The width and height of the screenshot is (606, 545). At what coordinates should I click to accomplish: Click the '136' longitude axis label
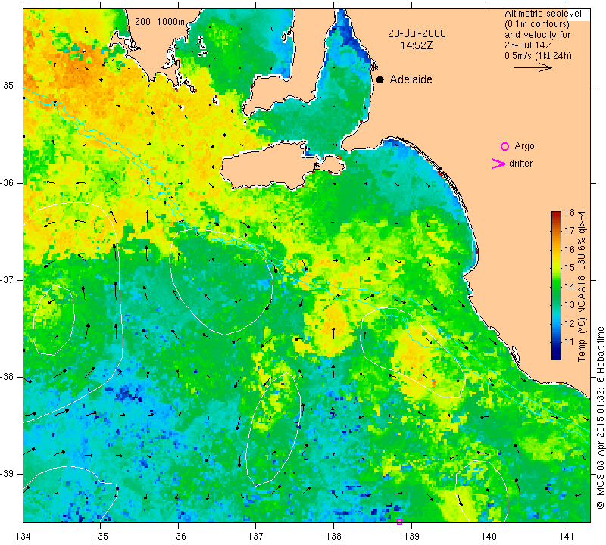coord(178,537)
